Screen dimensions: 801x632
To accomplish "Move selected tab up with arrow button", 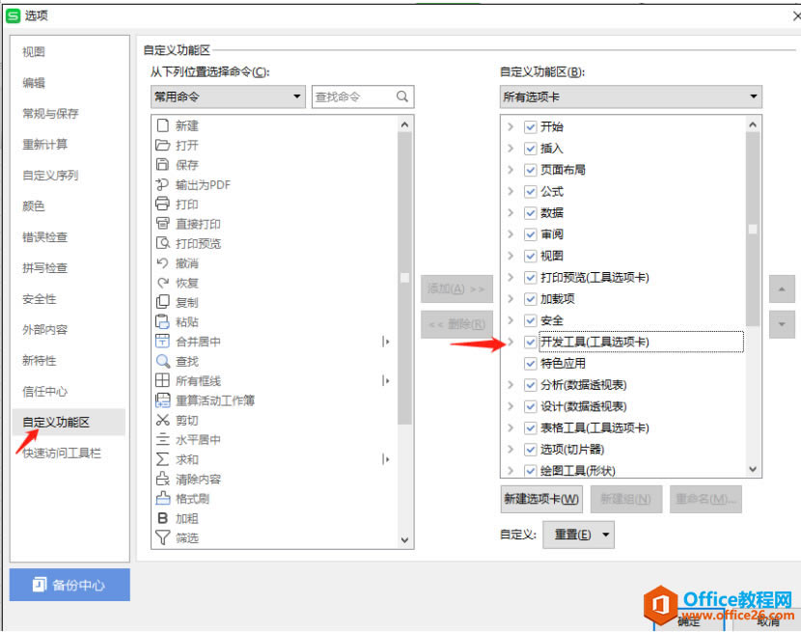I will (x=782, y=289).
